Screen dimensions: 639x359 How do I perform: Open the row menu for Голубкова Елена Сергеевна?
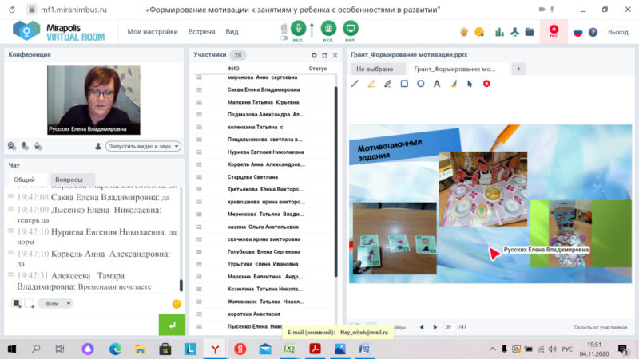tap(199, 251)
